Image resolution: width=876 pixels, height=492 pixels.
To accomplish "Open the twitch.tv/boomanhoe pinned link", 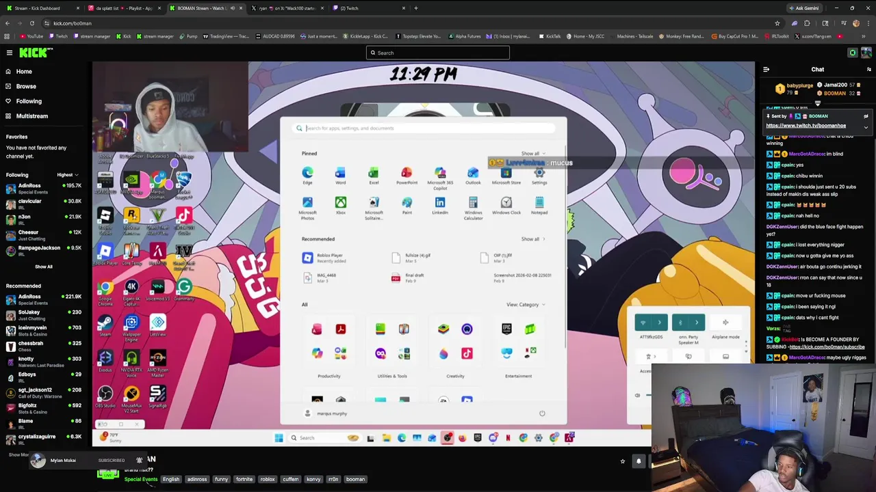I will [806, 126].
